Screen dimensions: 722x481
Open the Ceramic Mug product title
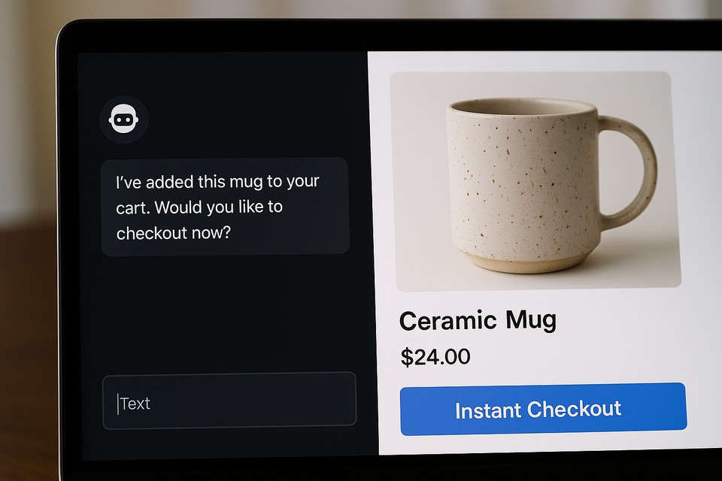click(x=478, y=320)
